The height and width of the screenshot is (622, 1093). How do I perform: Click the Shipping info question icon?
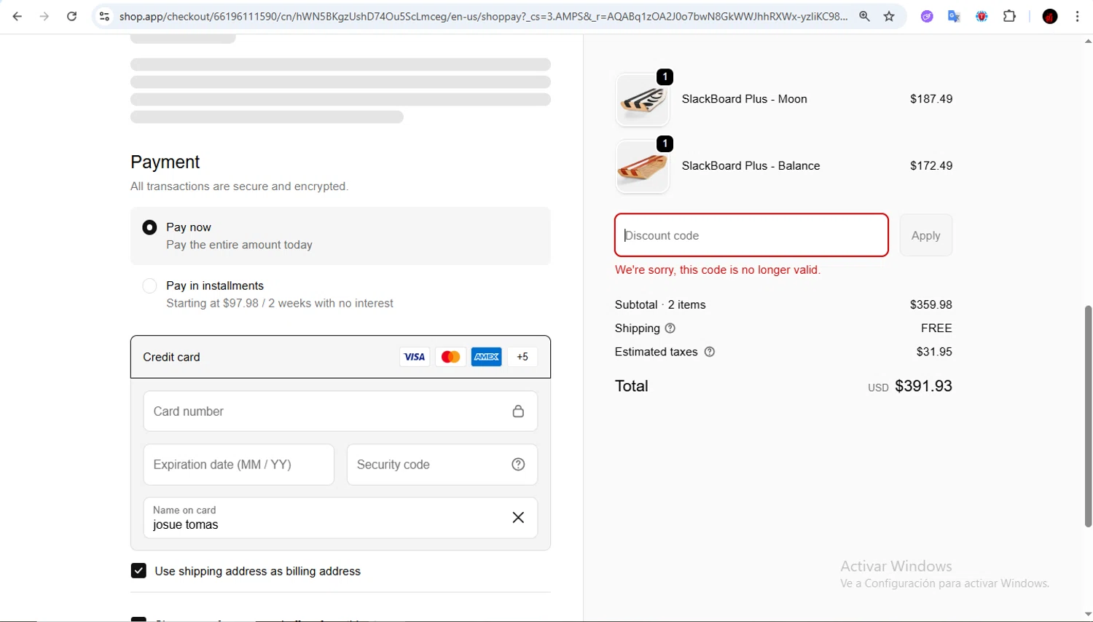(670, 328)
